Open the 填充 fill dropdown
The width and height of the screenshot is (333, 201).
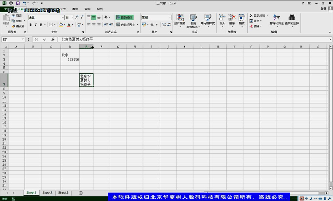(x=256, y=21)
